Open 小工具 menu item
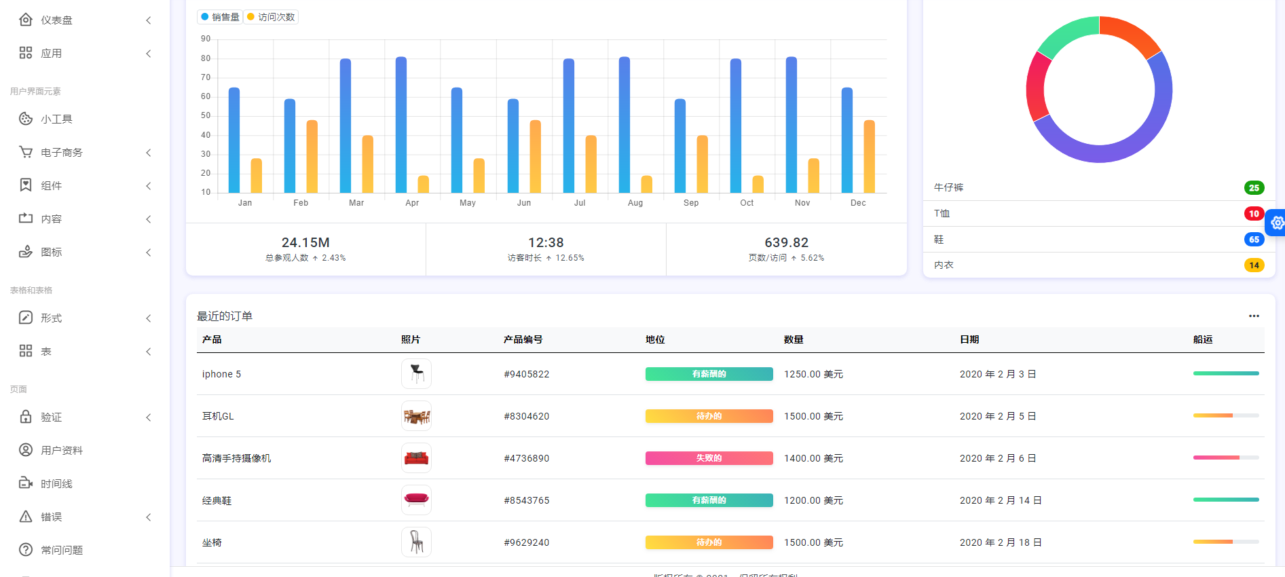 point(56,119)
